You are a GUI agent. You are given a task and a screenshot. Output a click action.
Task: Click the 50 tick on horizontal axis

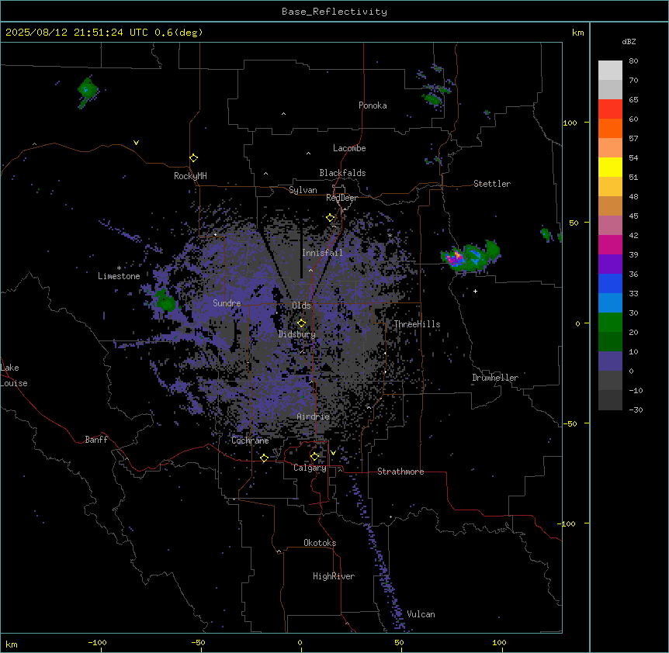tap(400, 642)
